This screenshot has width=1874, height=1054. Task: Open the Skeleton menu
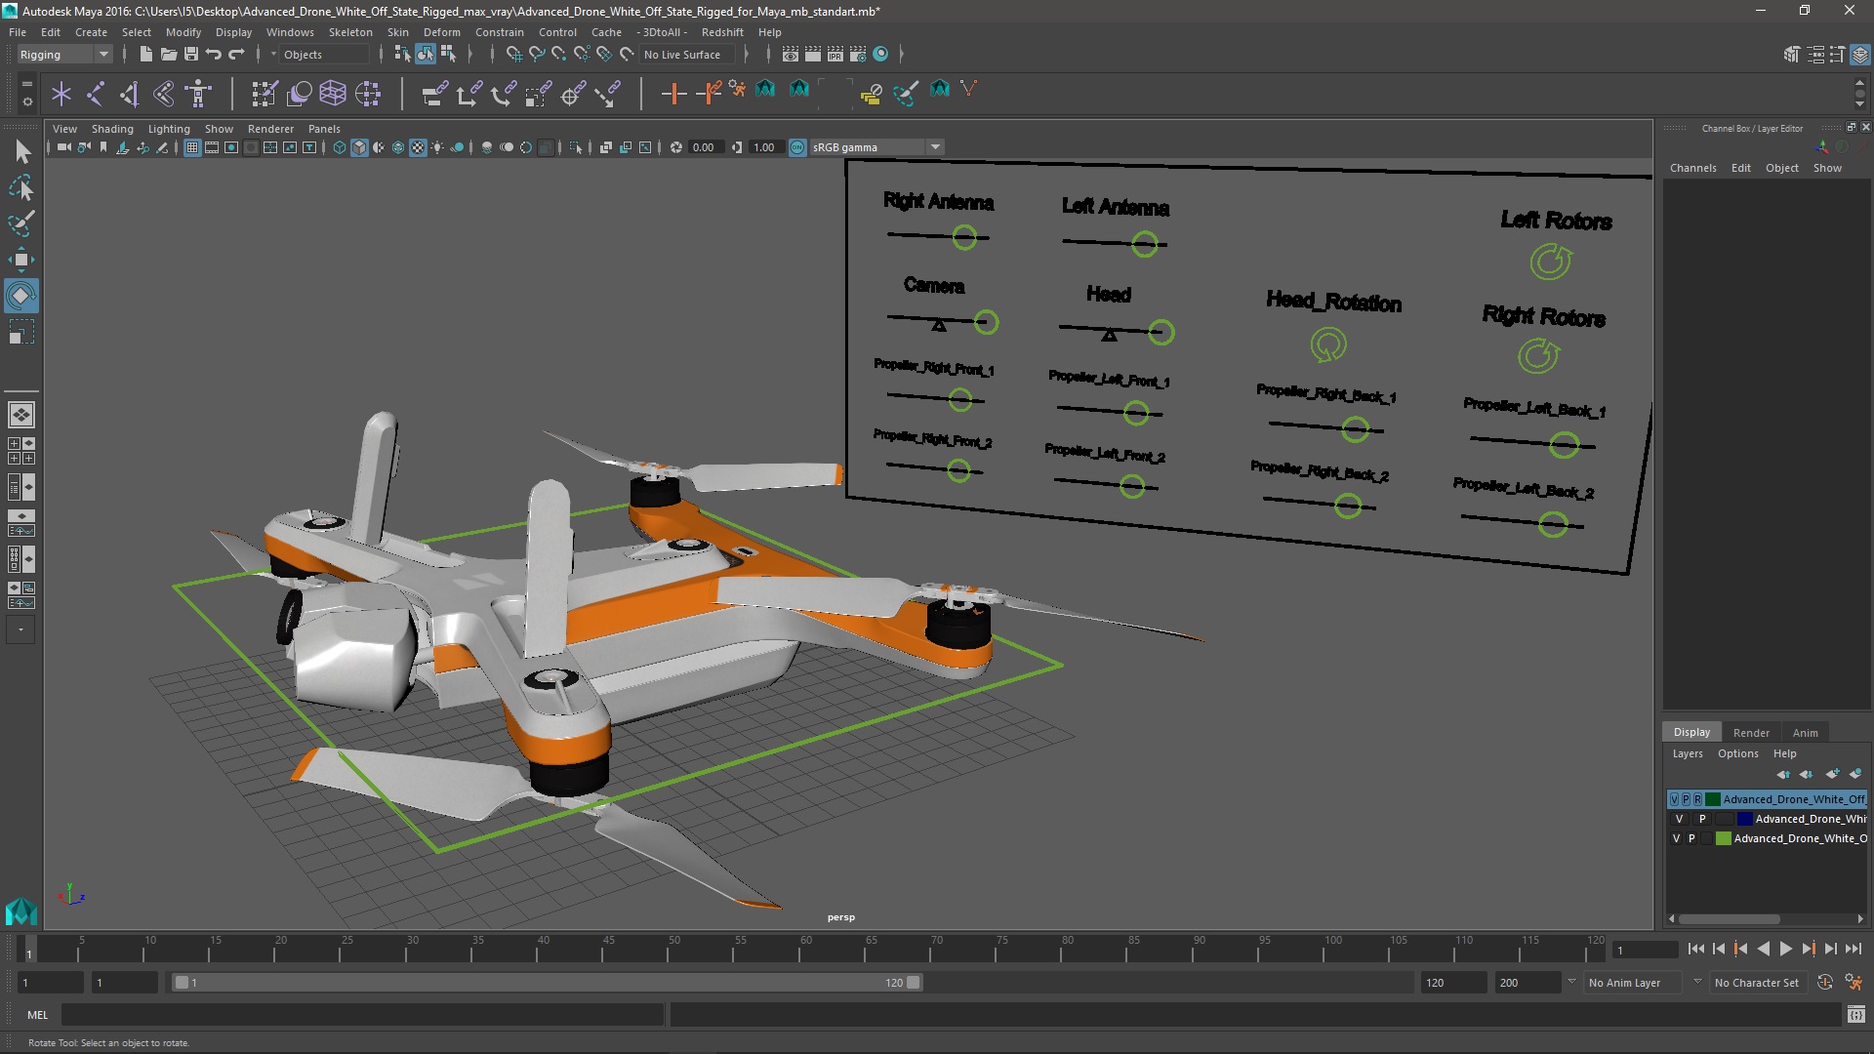click(x=350, y=32)
